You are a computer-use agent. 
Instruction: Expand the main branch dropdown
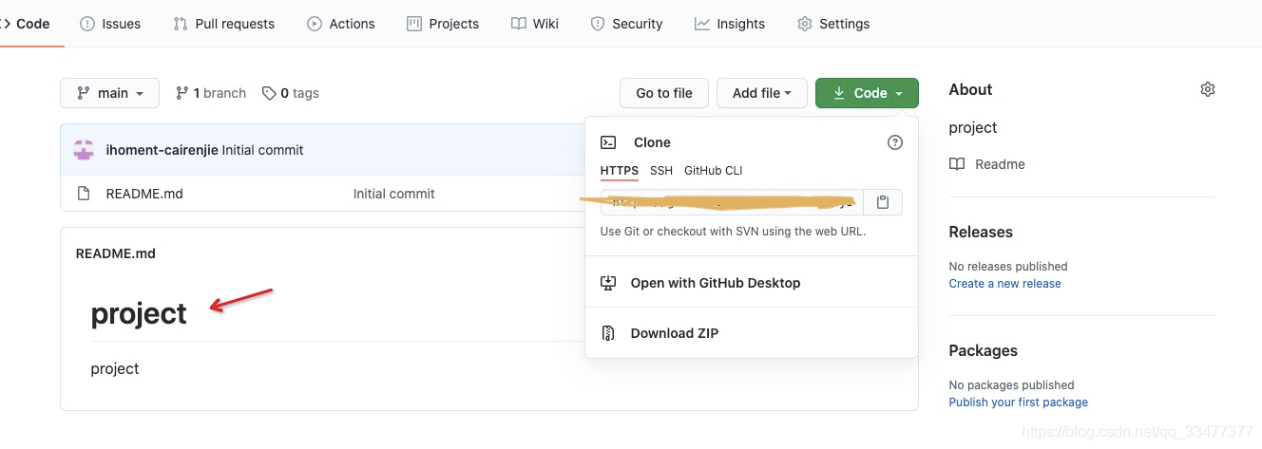point(110,93)
